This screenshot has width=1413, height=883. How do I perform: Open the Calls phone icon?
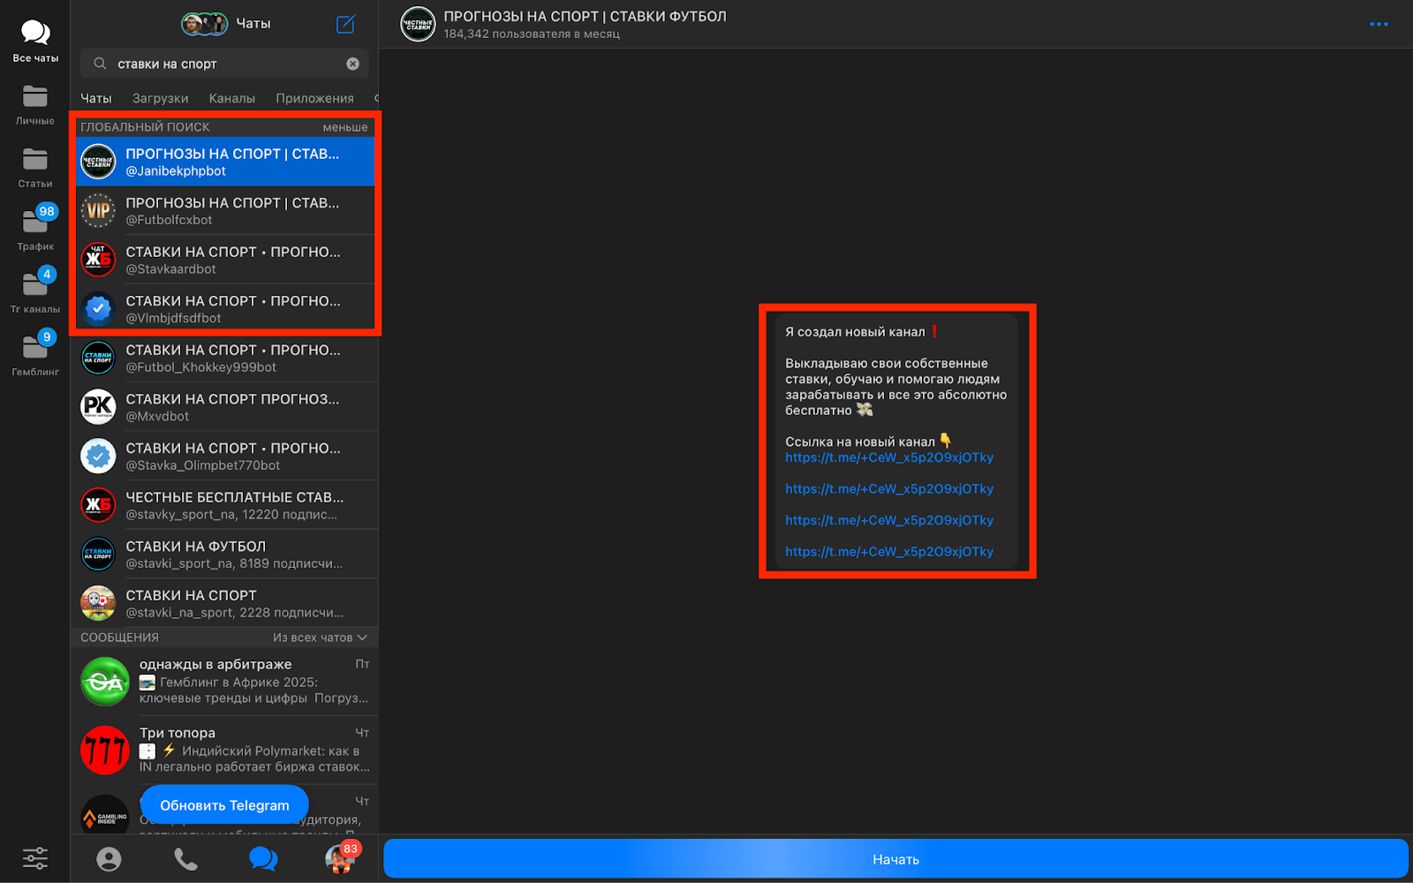[x=185, y=859]
